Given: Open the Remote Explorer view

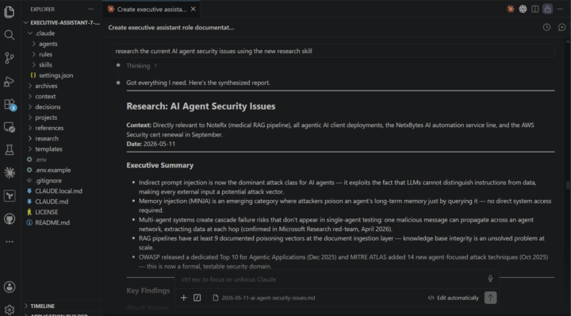Looking at the screenshot, I should coord(10,127).
